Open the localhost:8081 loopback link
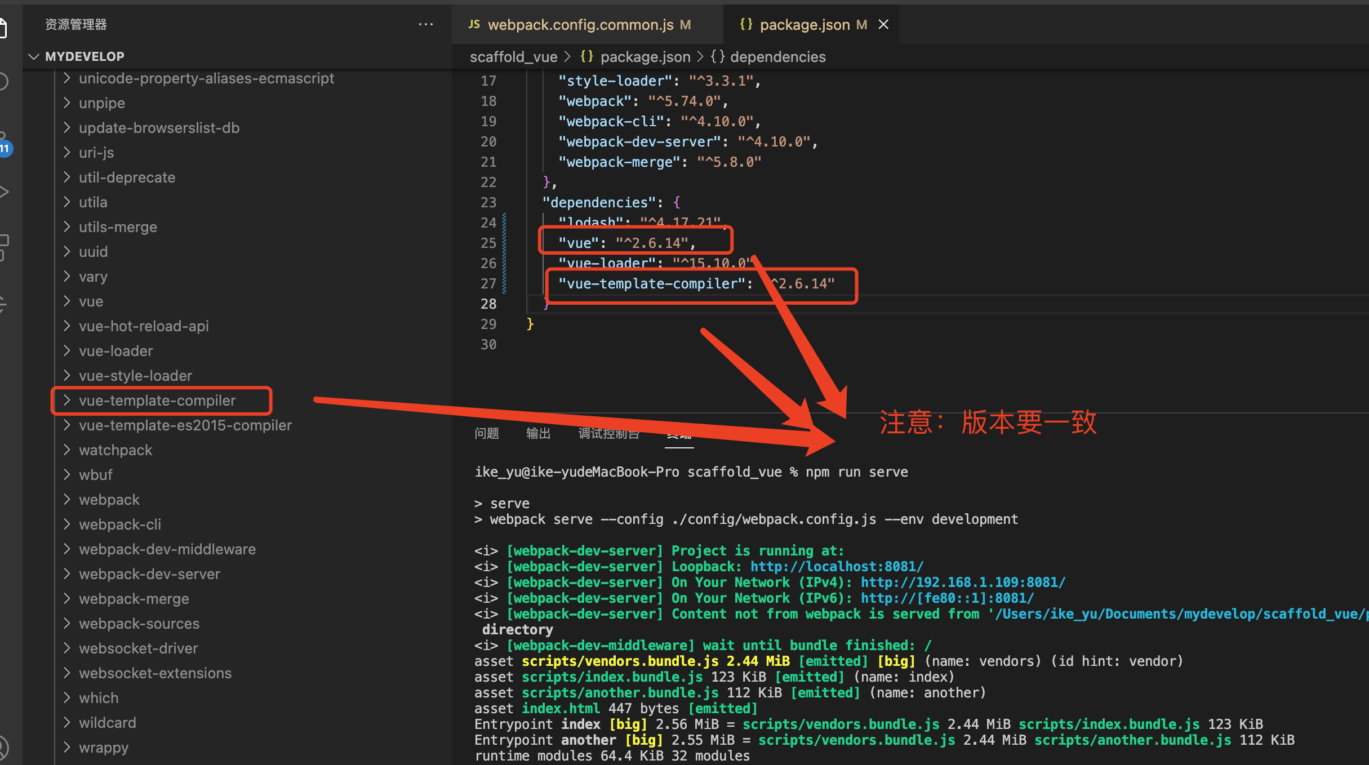 click(x=837, y=567)
